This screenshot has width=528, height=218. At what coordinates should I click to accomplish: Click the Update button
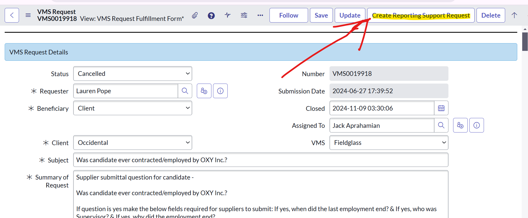click(x=350, y=15)
